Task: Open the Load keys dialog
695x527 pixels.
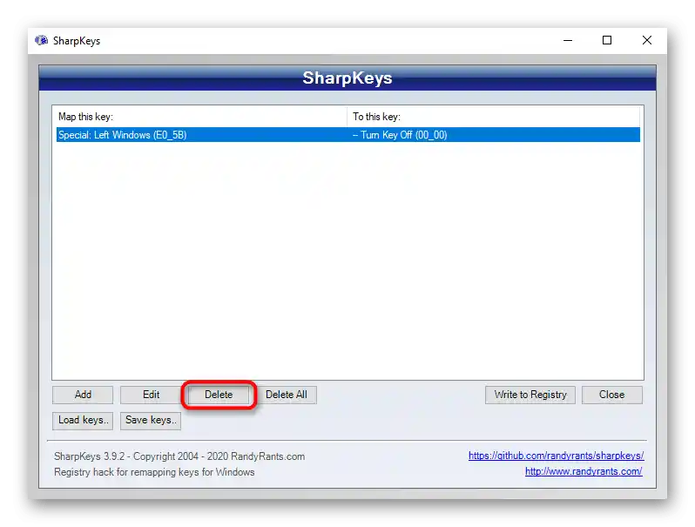Action: point(83,420)
